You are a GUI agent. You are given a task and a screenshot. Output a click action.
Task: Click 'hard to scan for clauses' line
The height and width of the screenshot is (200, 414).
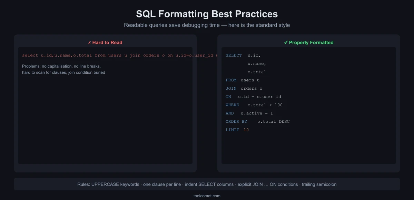(x=63, y=72)
